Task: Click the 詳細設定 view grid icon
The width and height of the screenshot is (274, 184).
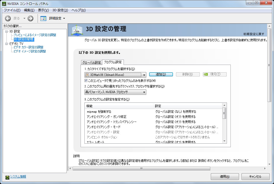Action: (x=43, y=18)
